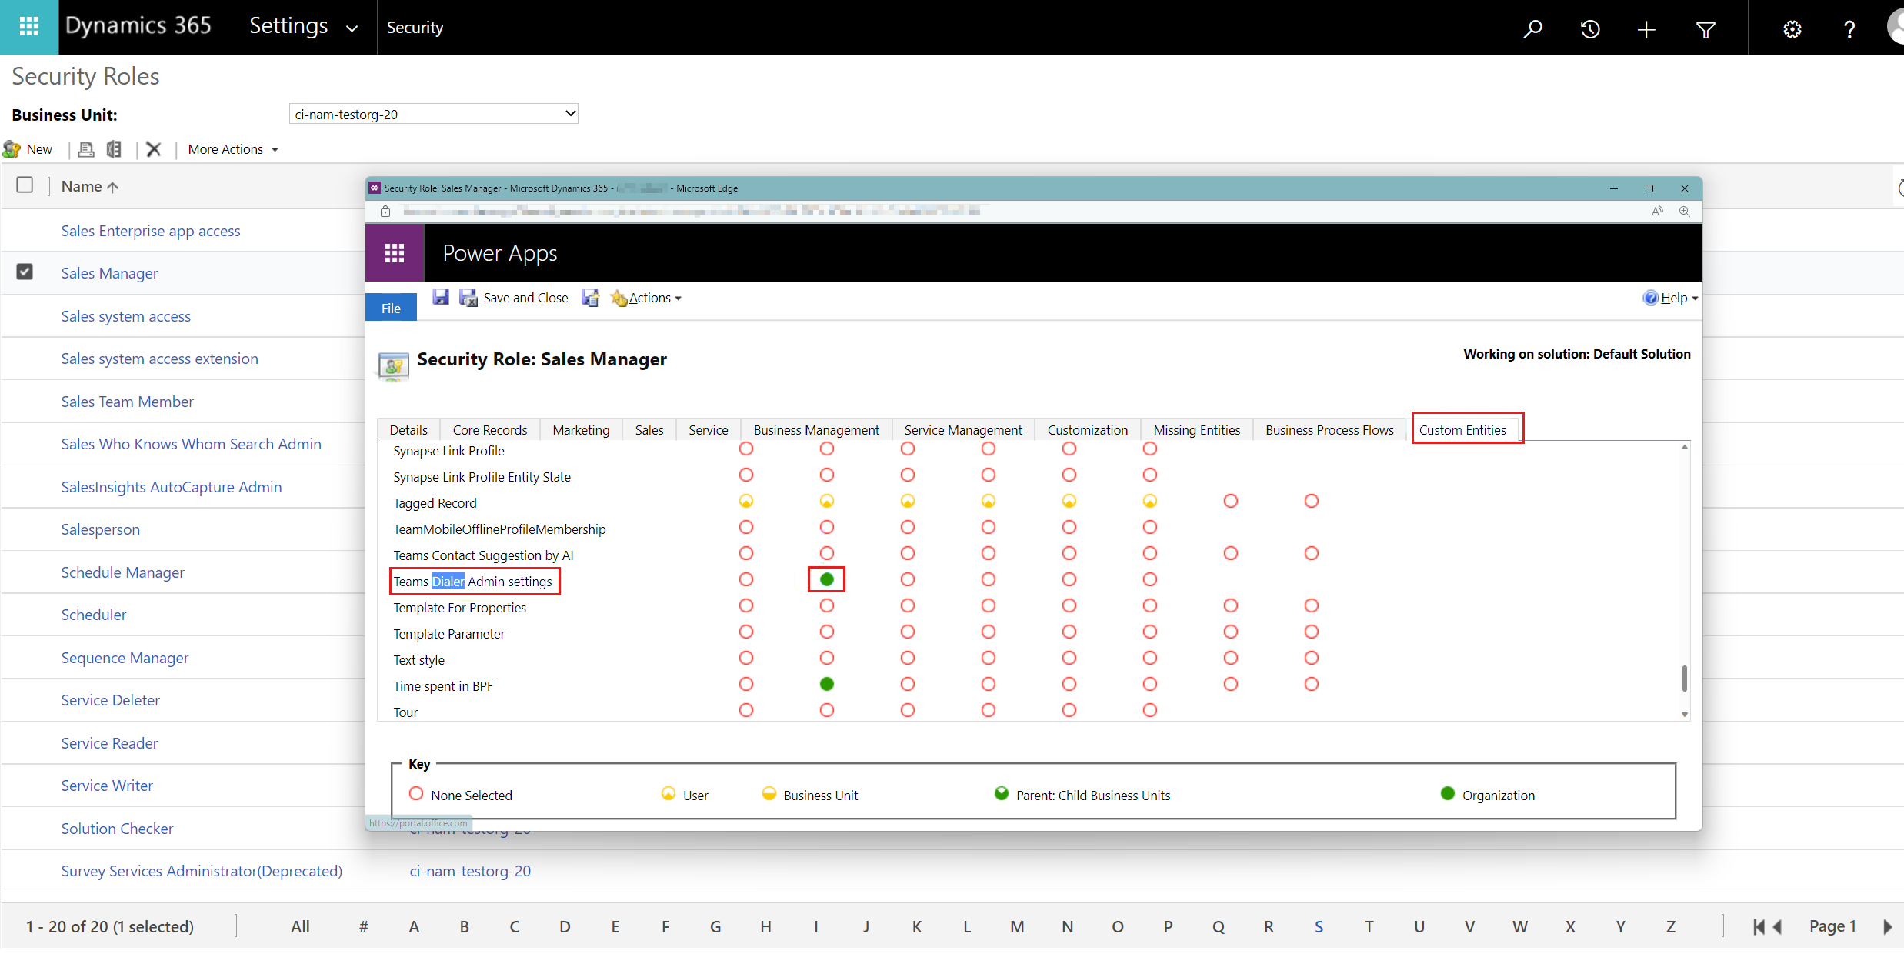The height and width of the screenshot is (954, 1904).
Task: Click the Save disk icon in role window
Action: coord(440,297)
